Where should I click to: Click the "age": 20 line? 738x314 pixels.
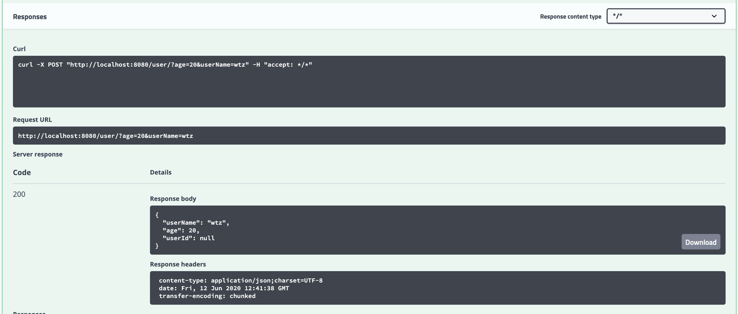(x=181, y=230)
